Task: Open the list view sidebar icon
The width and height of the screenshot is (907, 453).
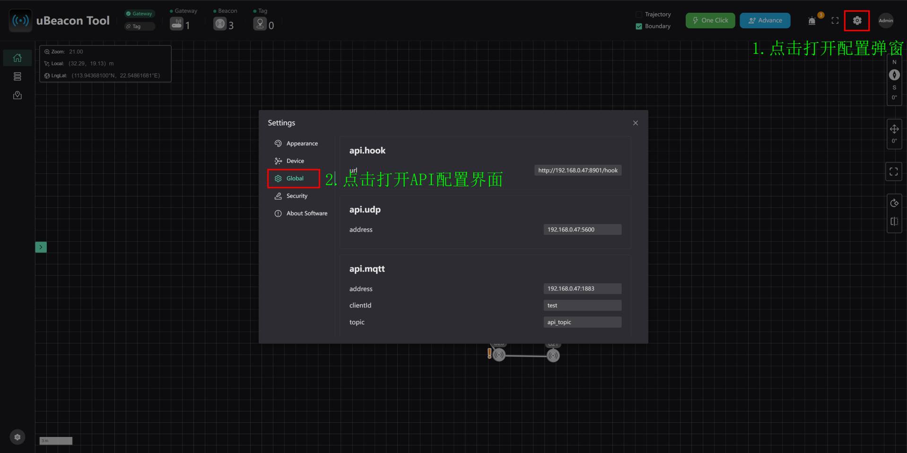Action: tap(17, 77)
